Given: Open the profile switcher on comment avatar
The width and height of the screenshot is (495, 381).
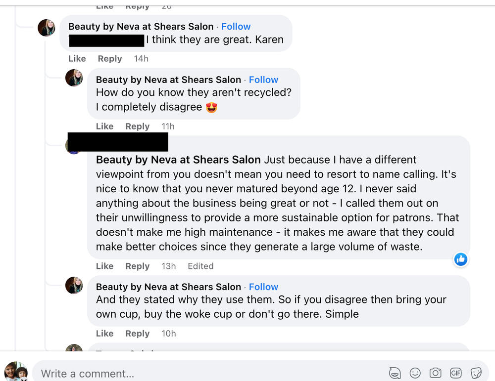Looking at the screenshot, I should (22, 378).
